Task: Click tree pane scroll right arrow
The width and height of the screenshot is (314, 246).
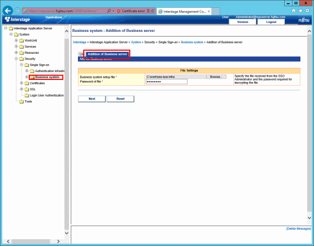Action: (58, 241)
